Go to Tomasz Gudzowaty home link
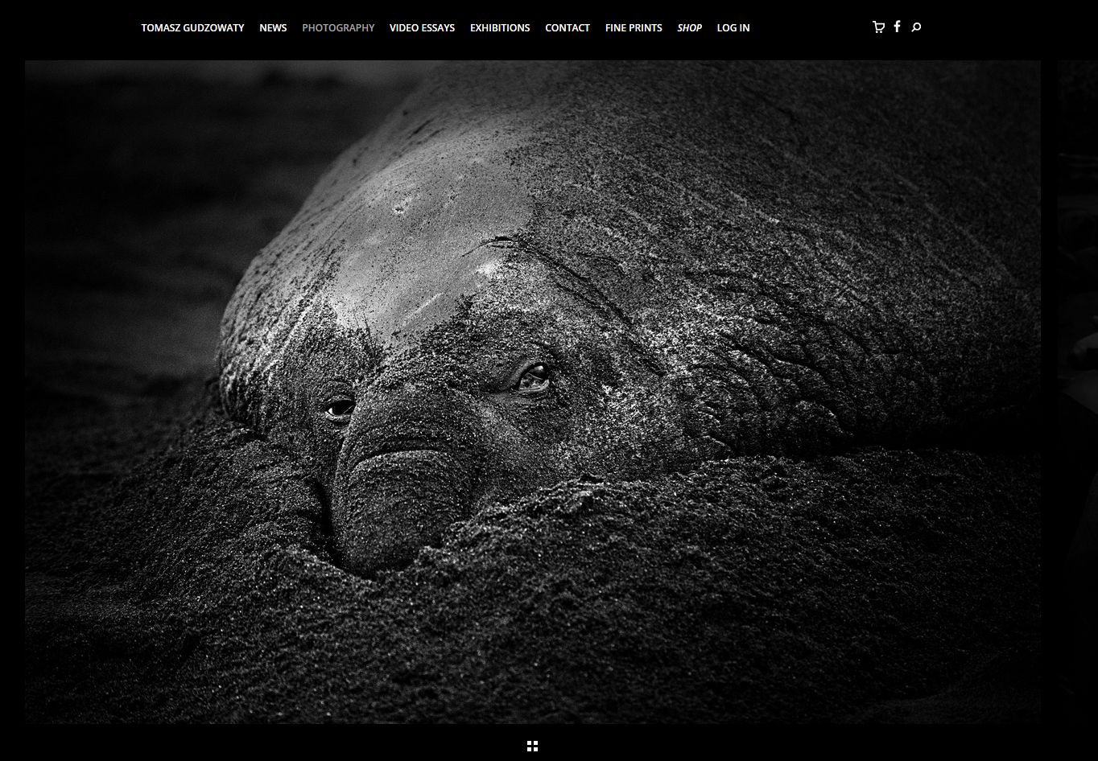Viewport: 1098px width, 761px height. click(192, 27)
